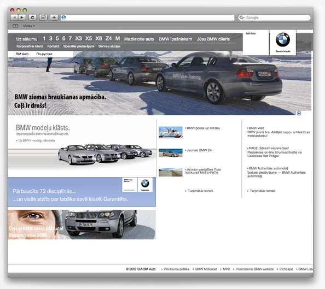The width and height of the screenshot is (325, 289).
Task: Click the small blue icon below hero image
Action: click(299, 113)
